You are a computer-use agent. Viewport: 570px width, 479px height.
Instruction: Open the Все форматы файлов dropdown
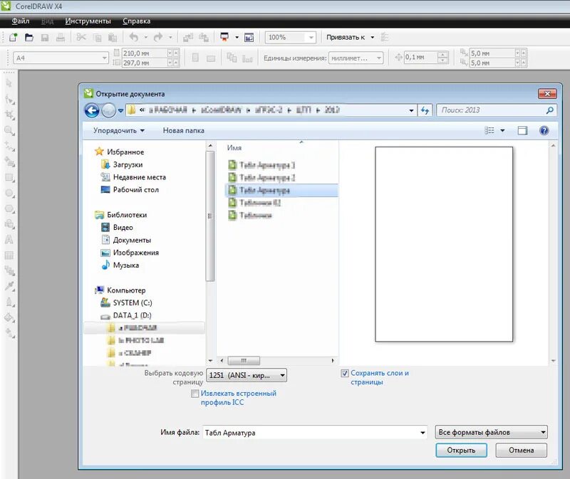[x=491, y=432]
